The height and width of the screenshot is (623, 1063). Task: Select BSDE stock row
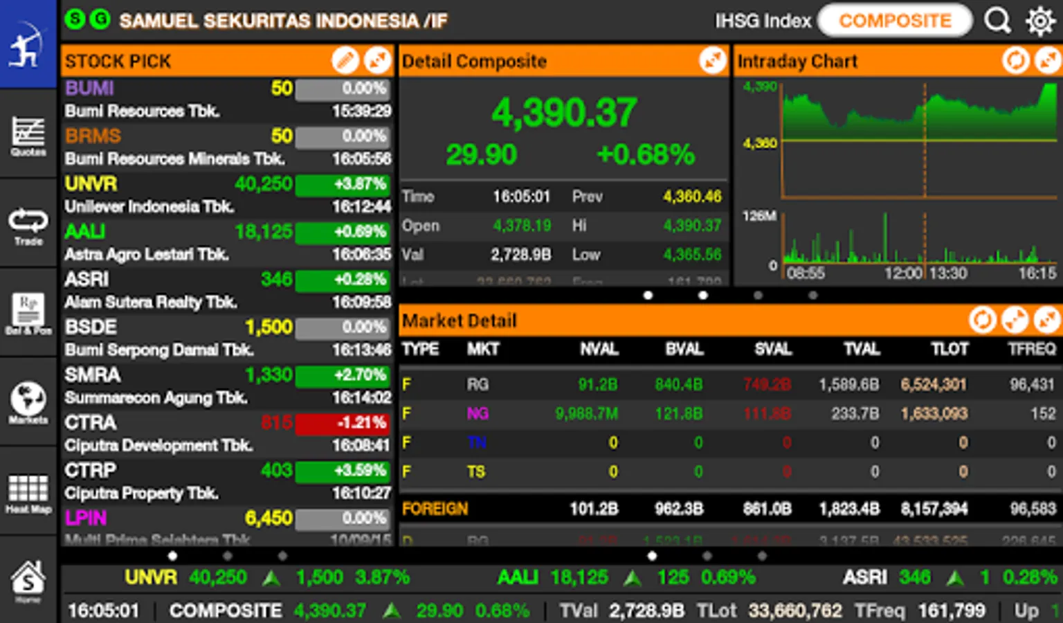[228, 338]
